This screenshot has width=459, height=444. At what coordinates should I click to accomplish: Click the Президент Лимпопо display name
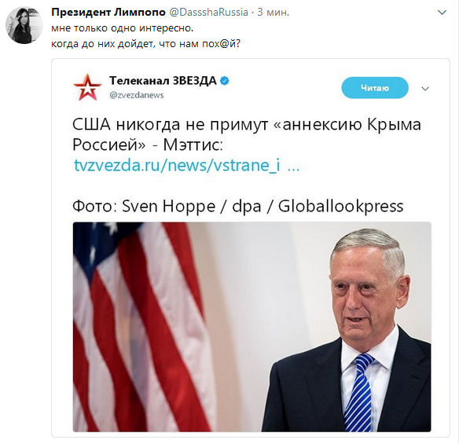click(x=108, y=13)
